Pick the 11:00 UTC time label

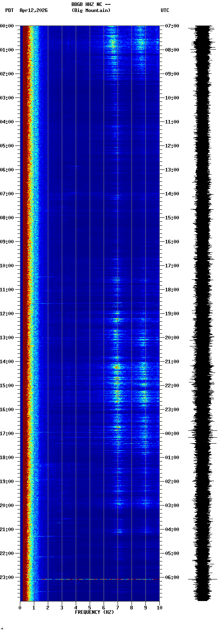tap(172, 122)
